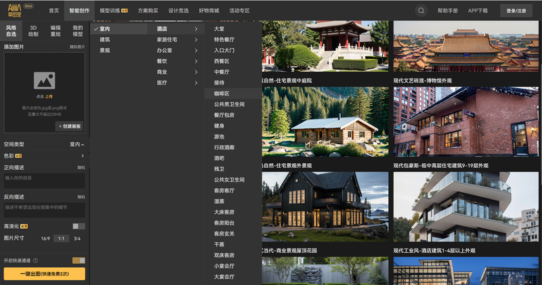
Task: Click 随机 beside 反向描述
Action: coord(81,197)
